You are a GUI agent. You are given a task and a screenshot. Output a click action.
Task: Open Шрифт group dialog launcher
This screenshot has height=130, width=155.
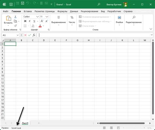coord(49,29)
